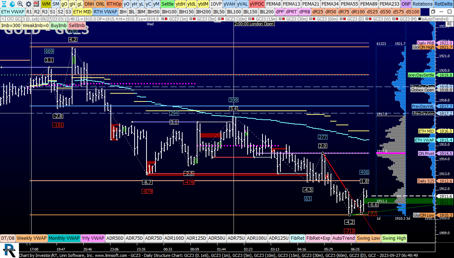
Task: Click the FibRet button
Action: (297, 238)
